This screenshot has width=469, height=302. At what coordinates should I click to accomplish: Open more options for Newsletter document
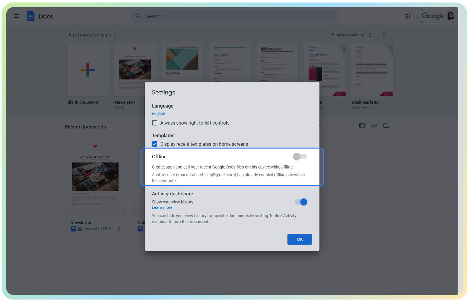click(119, 229)
